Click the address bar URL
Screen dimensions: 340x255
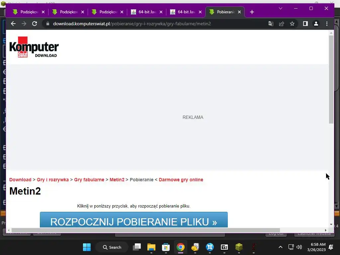(x=132, y=24)
